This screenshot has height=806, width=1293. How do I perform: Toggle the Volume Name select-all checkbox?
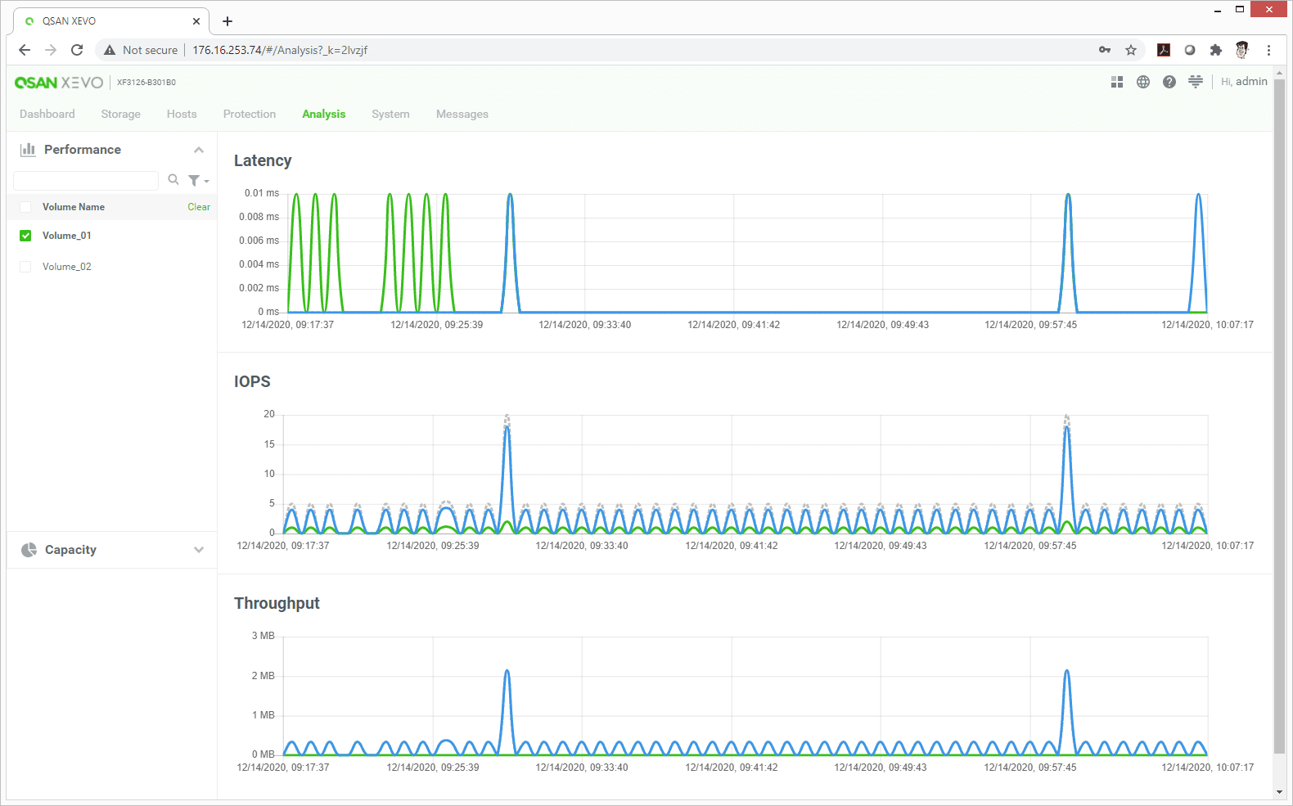click(x=25, y=207)
